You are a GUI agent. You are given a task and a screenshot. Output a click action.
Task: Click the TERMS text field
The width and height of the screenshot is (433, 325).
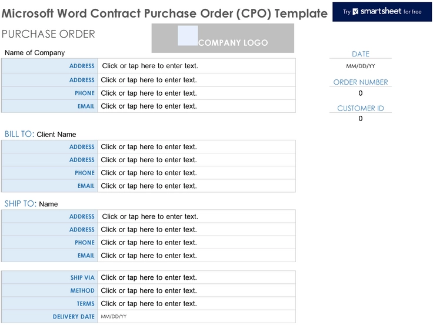[196, 303]
